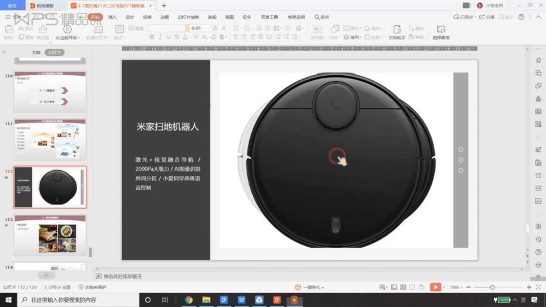The width and height of the screenshot is (546, 307).
Task: Select slide 110 thumbnail
Action: pos(50,92)
